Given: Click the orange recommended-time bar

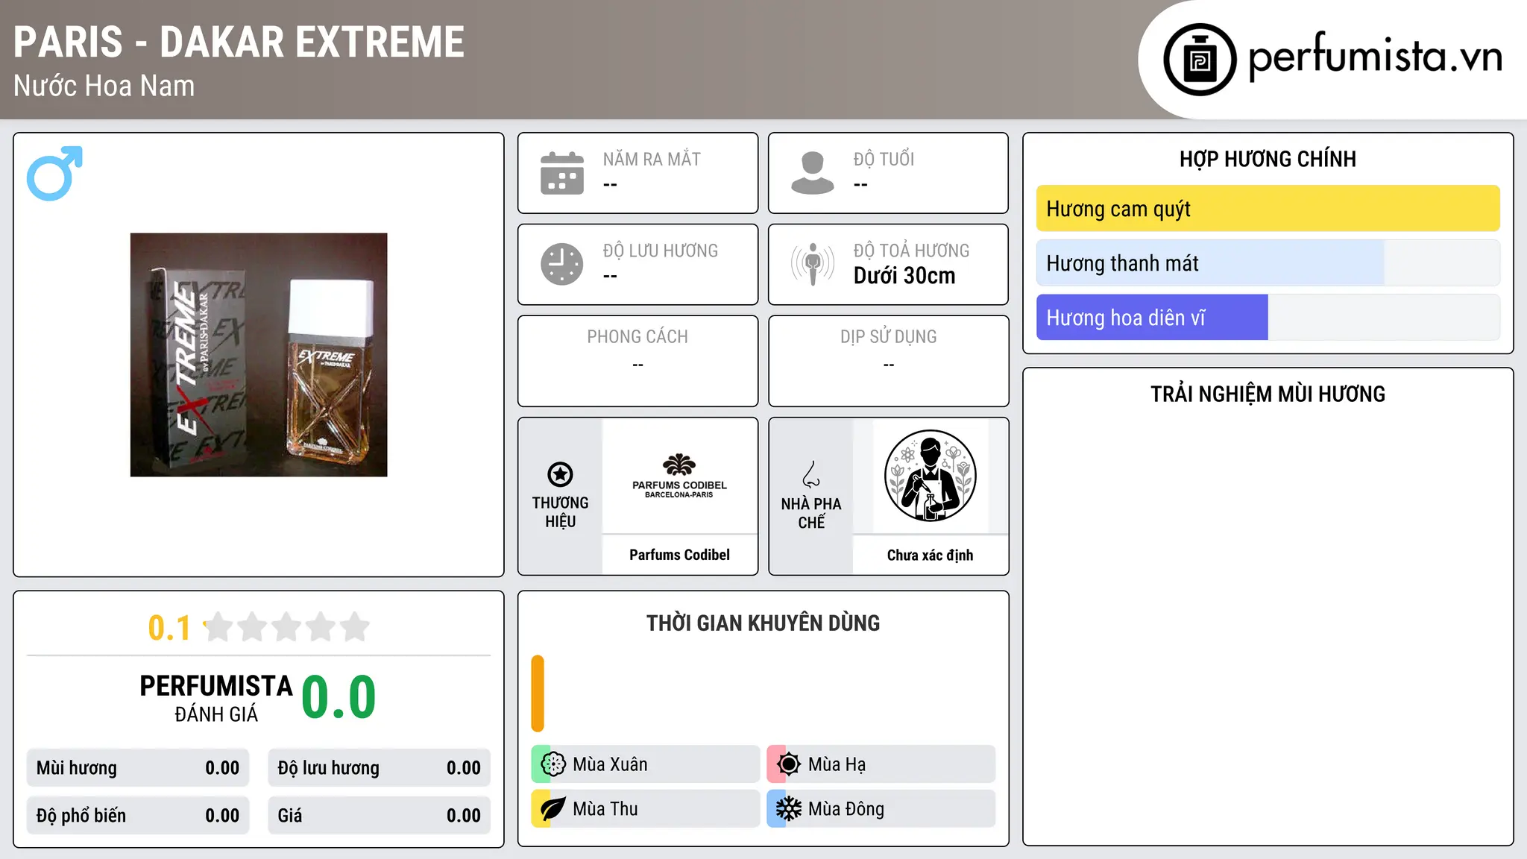Looking at the screenshot, I should pos(538,693).
